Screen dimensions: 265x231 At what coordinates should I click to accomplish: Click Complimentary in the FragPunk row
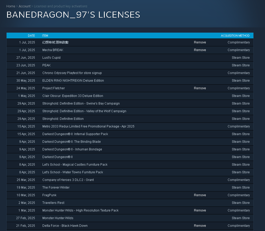point(239,195)
